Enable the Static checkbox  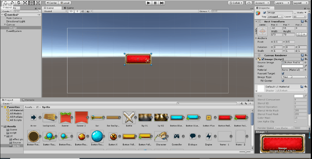click(295, 12)
